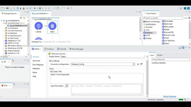
Task: Select Bulk delete operation in palette
Action: pos(167,21)
